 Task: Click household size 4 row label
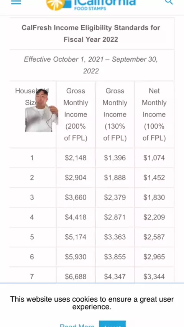coord(32,217)
